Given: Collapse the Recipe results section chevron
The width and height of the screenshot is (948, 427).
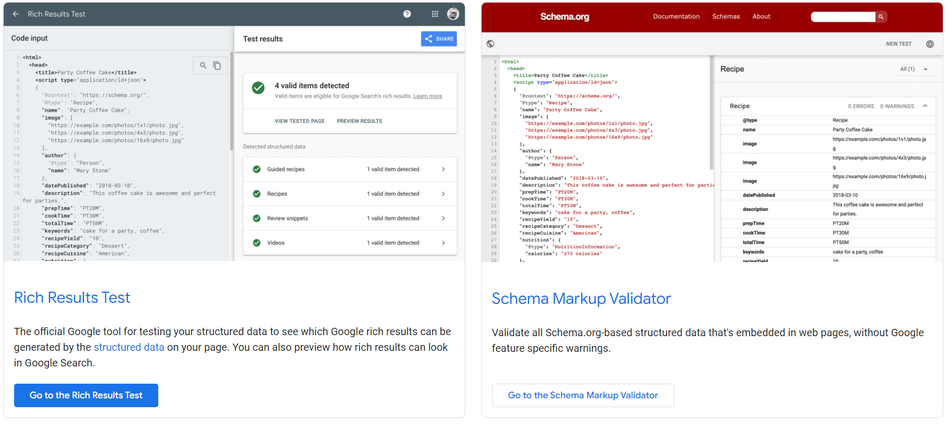Looking at the screenshot, I should (925, 106).
